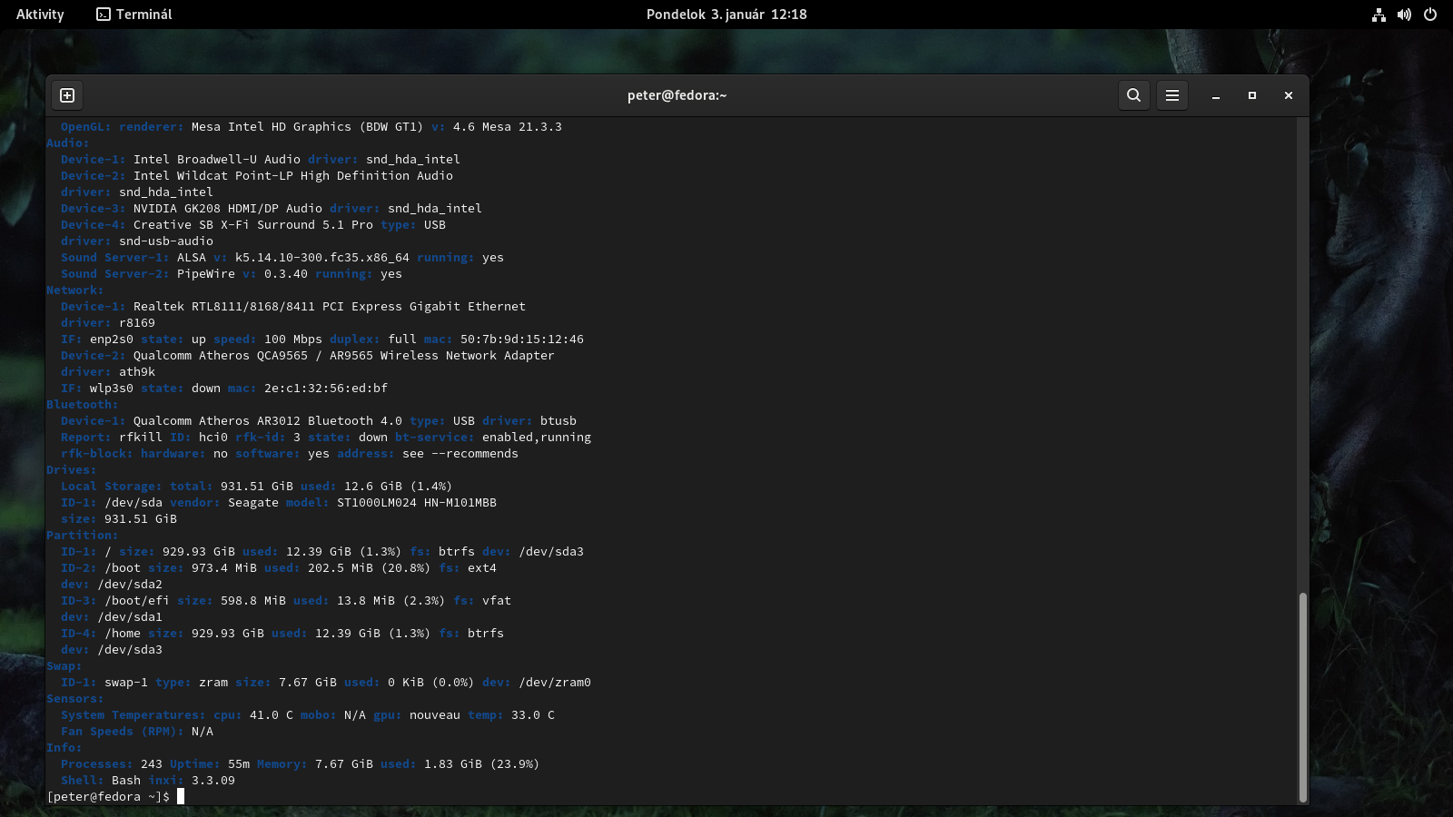The height and width of the screenshot is (817, 1453).
Task: Click the /dev/zram0 swap device text
Action: click(x=554, y=683)
